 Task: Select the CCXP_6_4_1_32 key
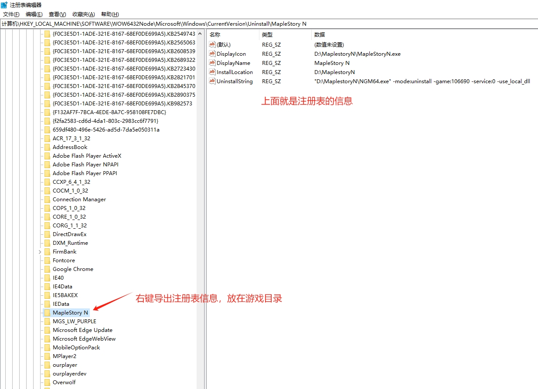(x=72, y=182)
